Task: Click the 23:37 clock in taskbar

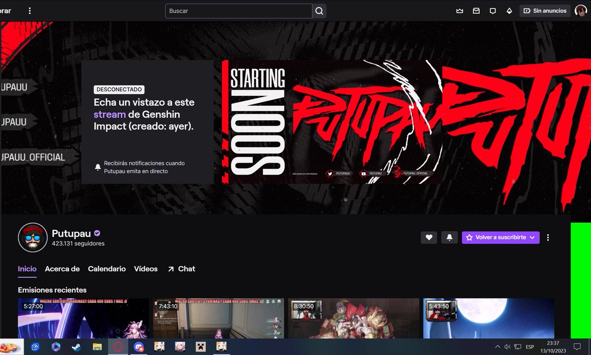Action: pyautogui.click(x=553, y=343)
